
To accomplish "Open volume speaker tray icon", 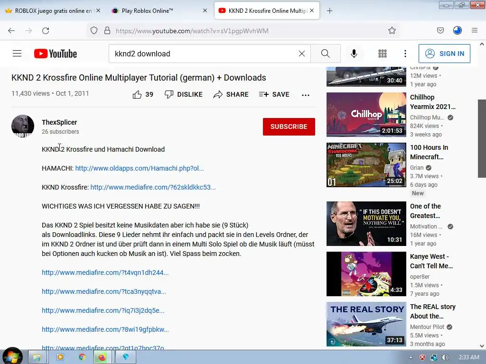I will (445, 357).
